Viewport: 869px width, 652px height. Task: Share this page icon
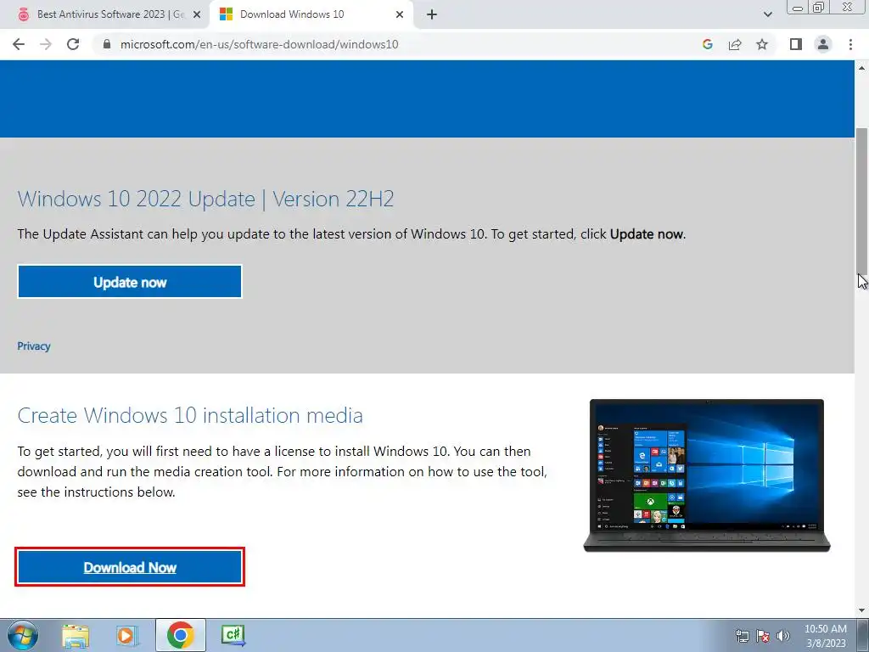pos(735,44)
